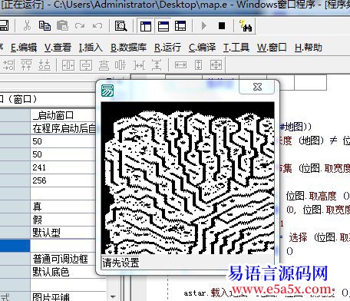The height and width of the screenshot is (301, 350).
Task: Open the T.工具 menu
Action: point(236,48)
